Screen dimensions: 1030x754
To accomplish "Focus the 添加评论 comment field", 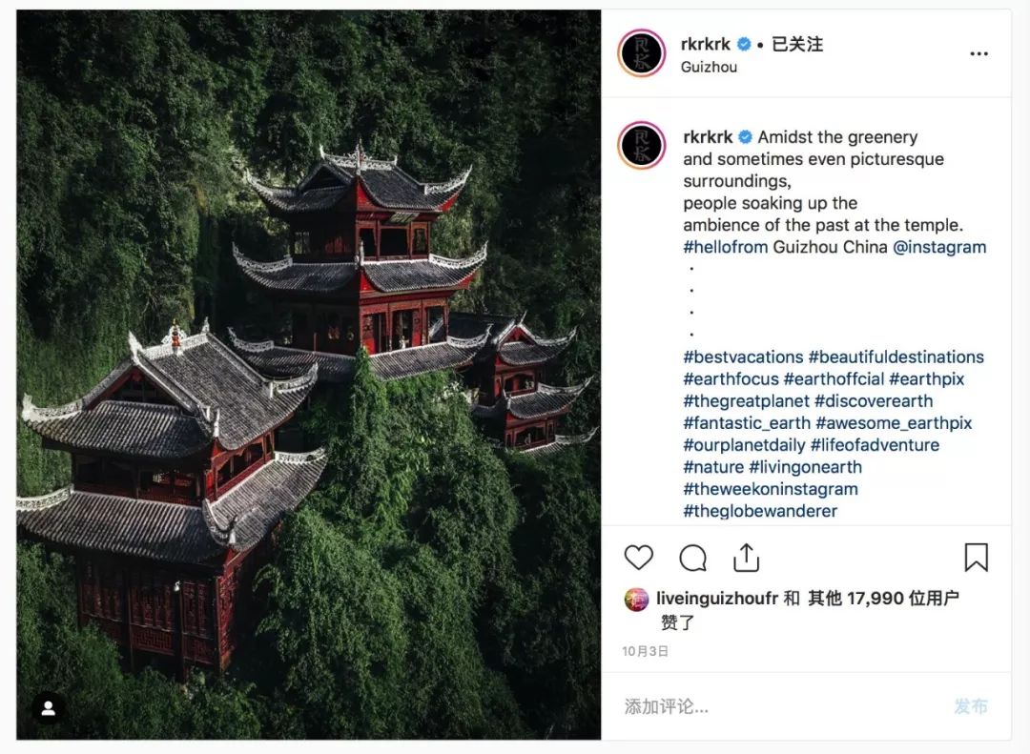I will 782,706.
